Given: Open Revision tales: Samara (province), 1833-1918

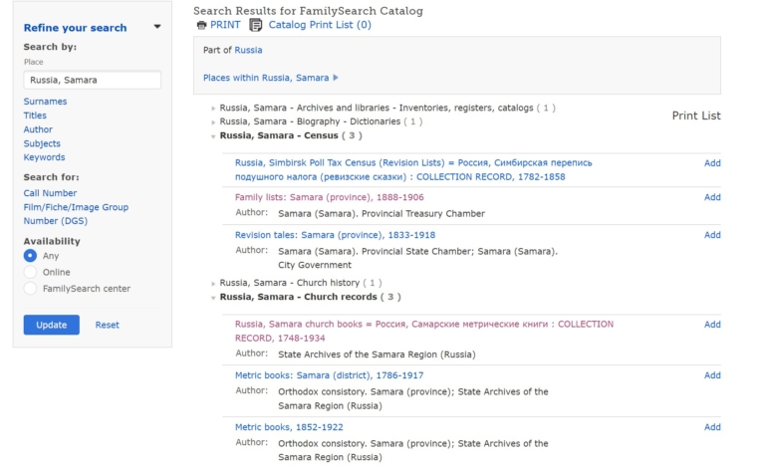Looking at the screenshot, I should pos(335,235).
